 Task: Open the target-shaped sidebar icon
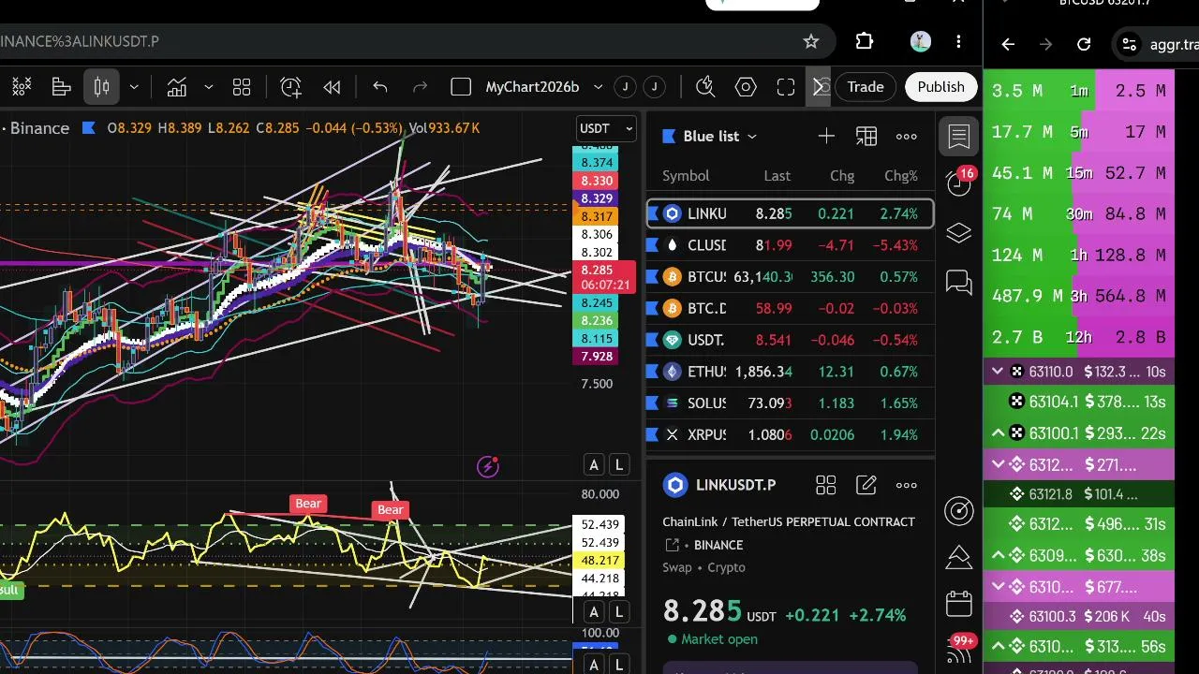958,510
